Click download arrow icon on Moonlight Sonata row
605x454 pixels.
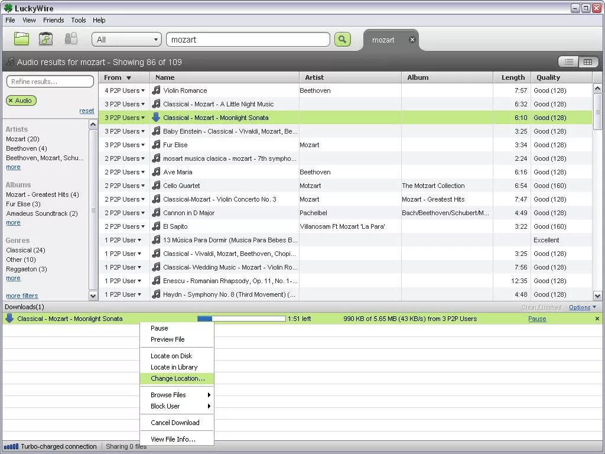[156, 118]
